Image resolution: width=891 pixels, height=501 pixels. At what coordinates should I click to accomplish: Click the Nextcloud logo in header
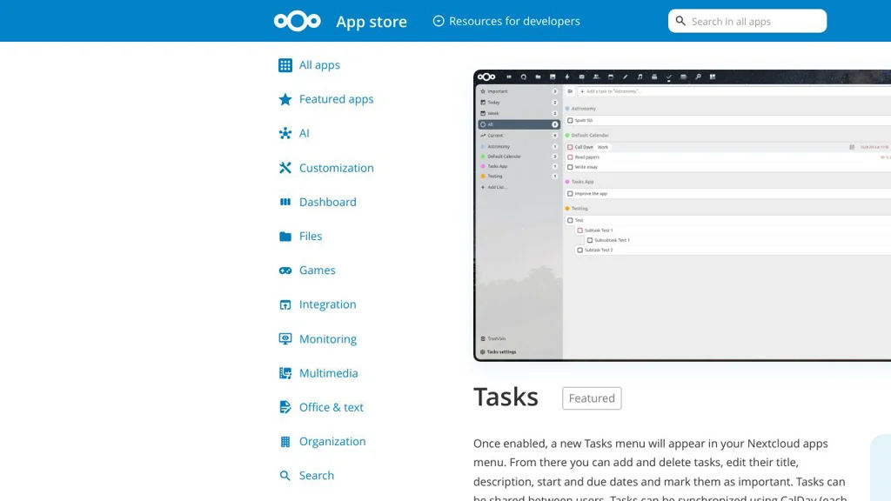coord(298,21)
